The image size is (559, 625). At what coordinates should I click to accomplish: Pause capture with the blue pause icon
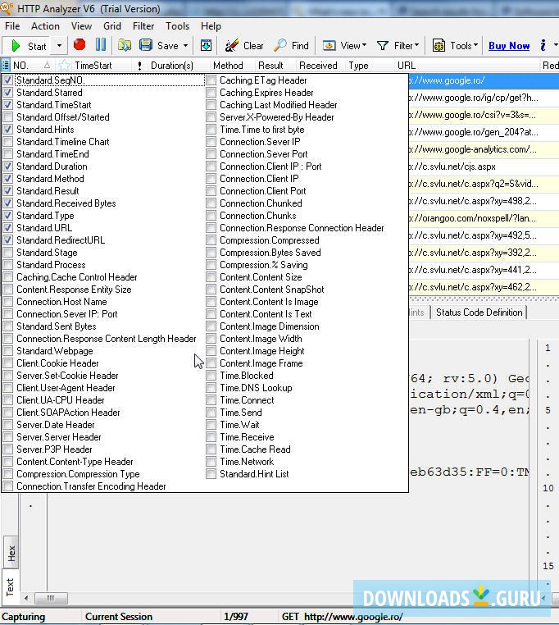[100, 44]
